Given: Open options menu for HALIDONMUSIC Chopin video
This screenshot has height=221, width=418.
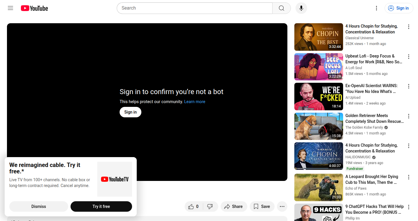Looking at the screenshot, I should pos(408,146).
